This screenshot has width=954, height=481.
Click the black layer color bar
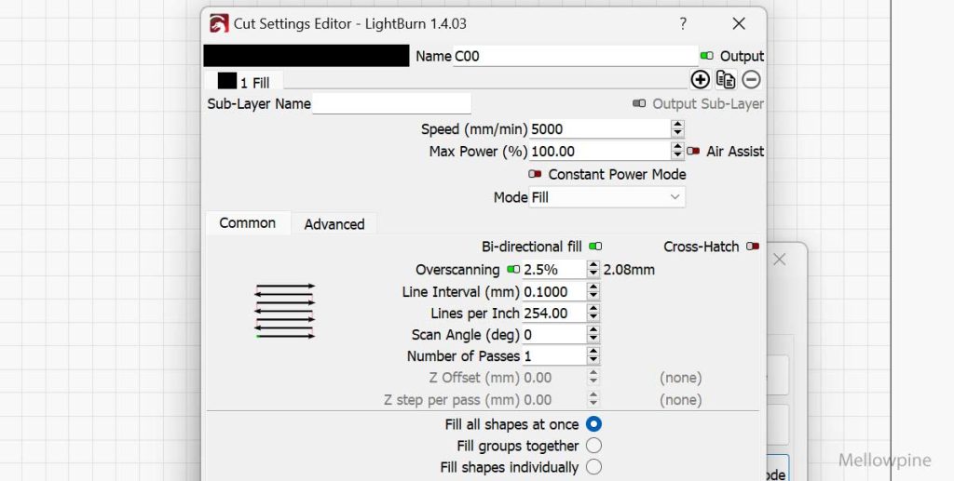(306, 55)
